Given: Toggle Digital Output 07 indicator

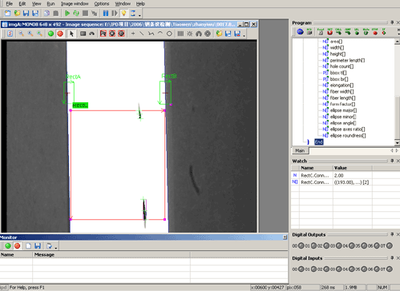Looking at the screenshot, I should (390, 245).
